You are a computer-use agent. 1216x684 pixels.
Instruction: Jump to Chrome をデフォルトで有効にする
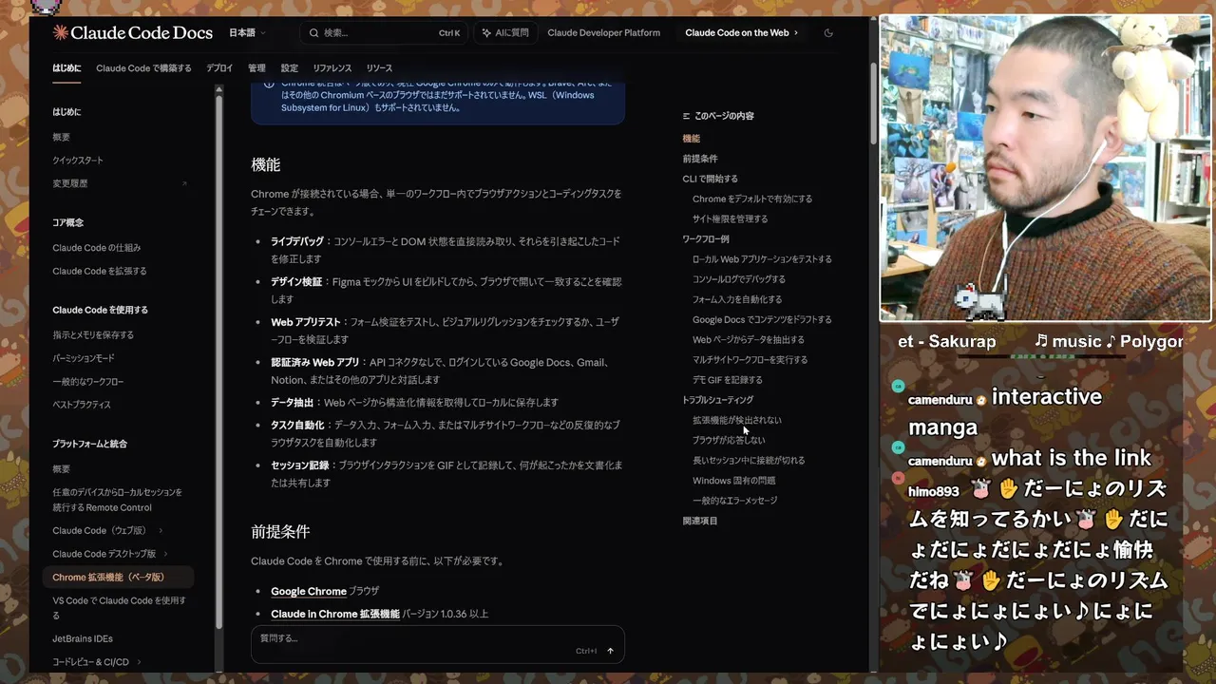752,199
